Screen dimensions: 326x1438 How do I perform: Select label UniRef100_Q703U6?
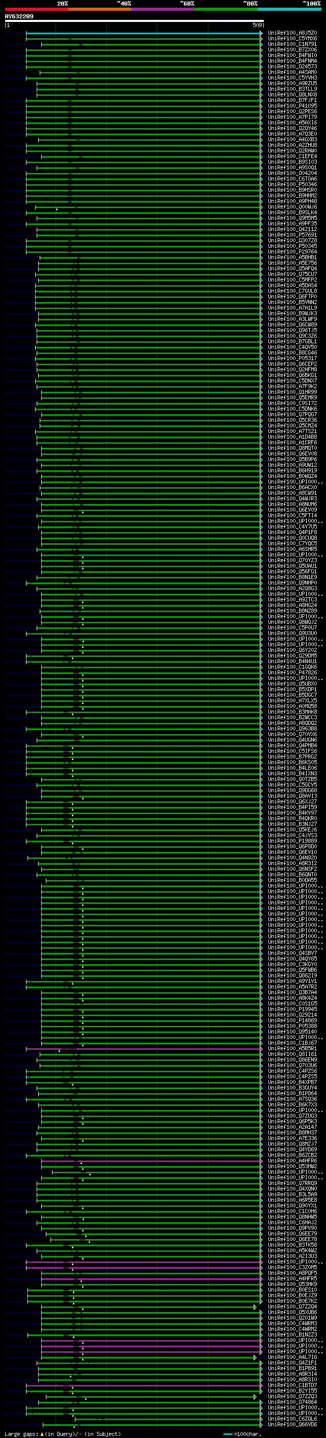(292, 1065)
